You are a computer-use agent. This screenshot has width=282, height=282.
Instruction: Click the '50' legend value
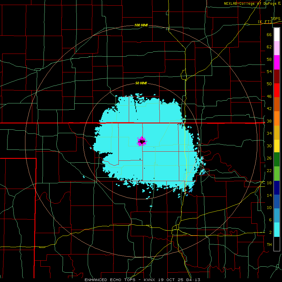[269, 84]
